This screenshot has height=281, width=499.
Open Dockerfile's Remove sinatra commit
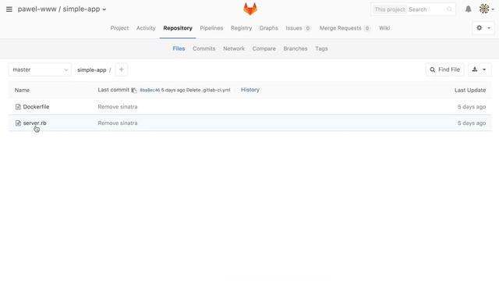click(118, 107)
